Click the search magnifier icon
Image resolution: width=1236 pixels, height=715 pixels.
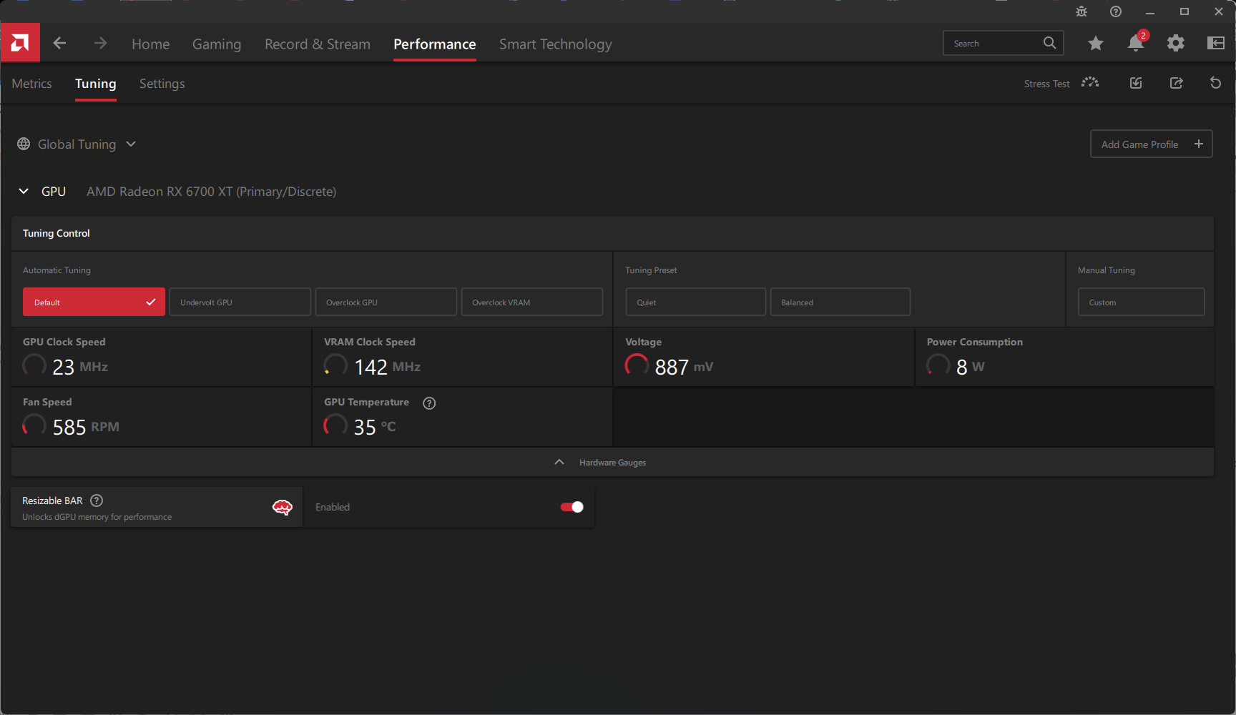click(x=1049, y=43)
